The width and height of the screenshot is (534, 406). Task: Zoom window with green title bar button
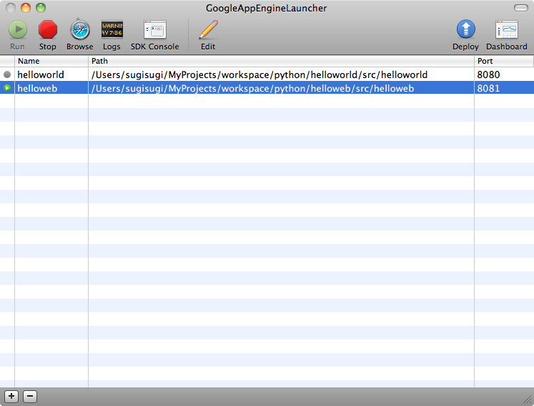[41, 8]
